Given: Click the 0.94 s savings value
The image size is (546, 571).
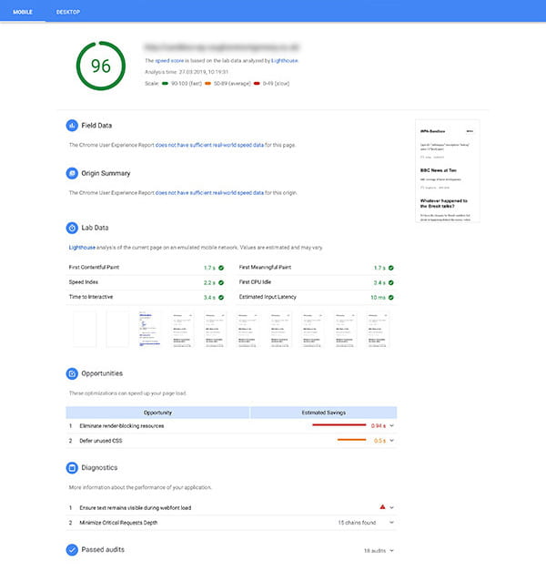Looking at the screenshot, I should [x=379, y=425].
